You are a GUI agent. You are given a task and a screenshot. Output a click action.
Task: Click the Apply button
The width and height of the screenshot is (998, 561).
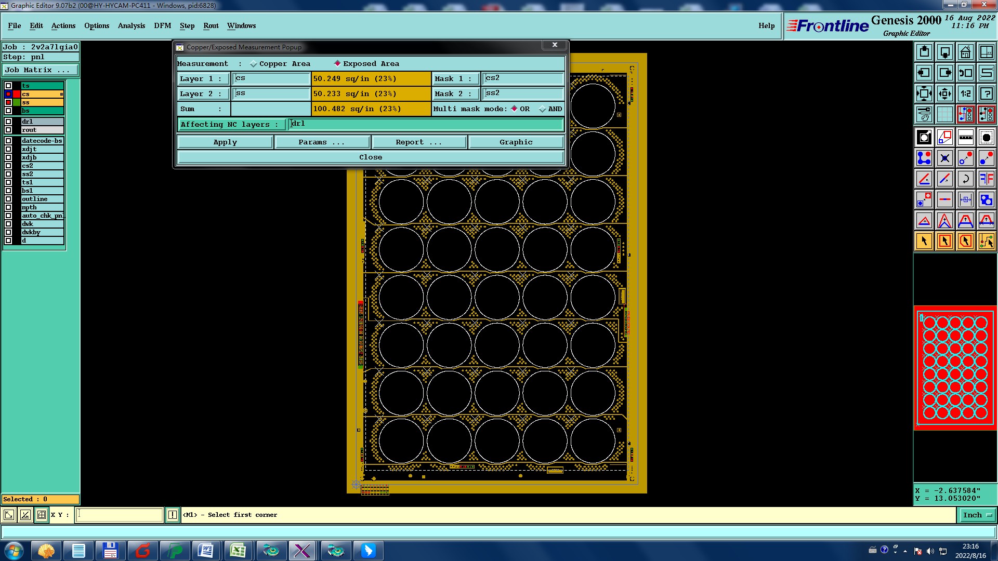(225, 142)
